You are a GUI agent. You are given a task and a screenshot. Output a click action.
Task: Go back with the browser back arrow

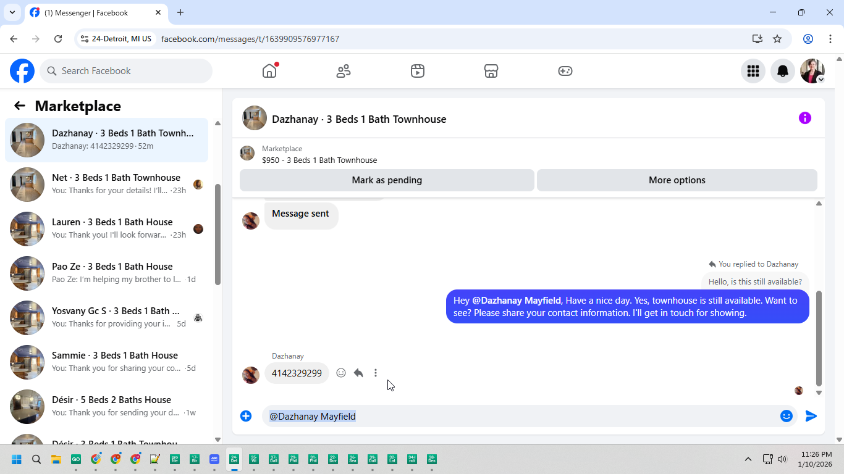pos(14,39)
